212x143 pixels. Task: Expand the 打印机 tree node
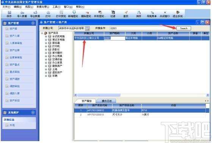(46, 46)
